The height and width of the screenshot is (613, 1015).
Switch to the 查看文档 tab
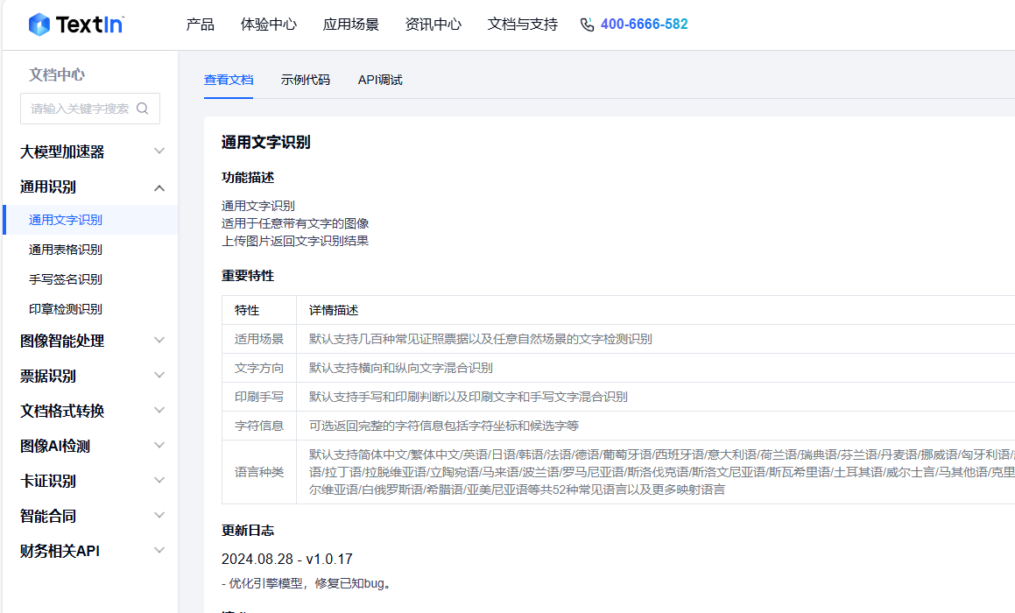pyautogui.click(x=229, y=80)
